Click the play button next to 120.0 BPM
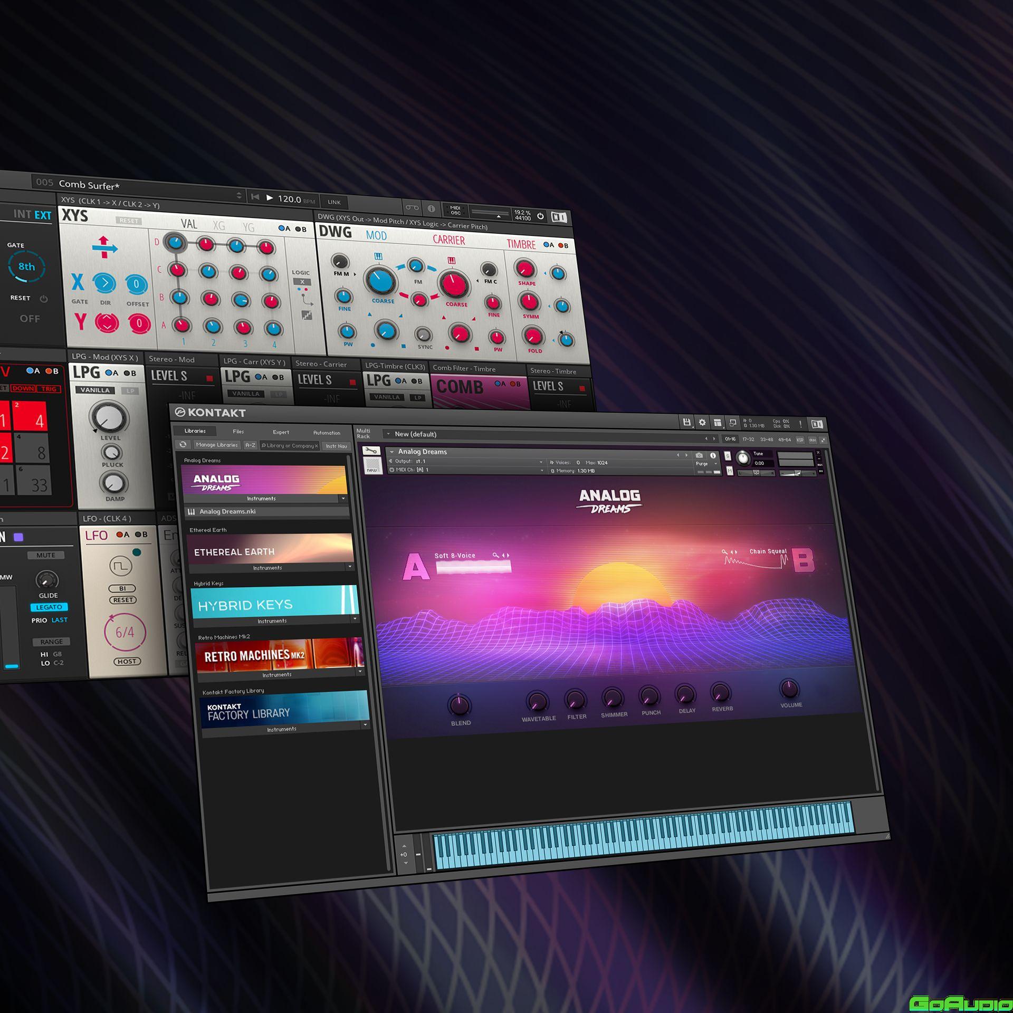This screenshot has width=1013, height=1013. pyautogui.click(x=269, y=198)
